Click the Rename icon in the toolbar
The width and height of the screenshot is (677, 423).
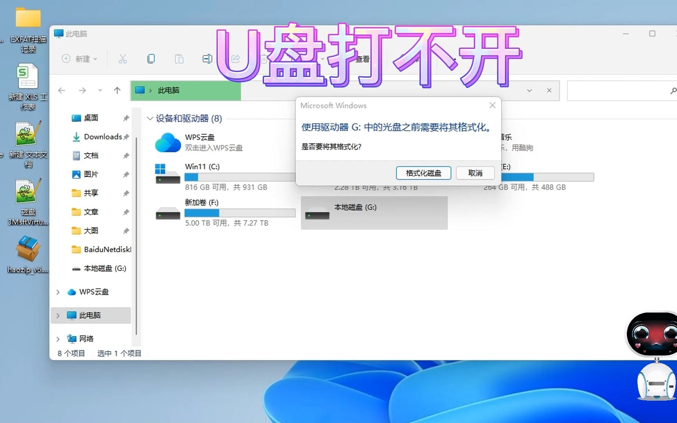pos(207,58)
